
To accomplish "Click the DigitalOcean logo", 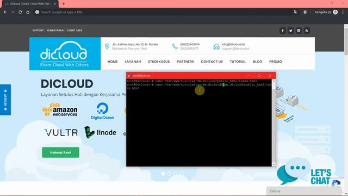I will (102, 111).
